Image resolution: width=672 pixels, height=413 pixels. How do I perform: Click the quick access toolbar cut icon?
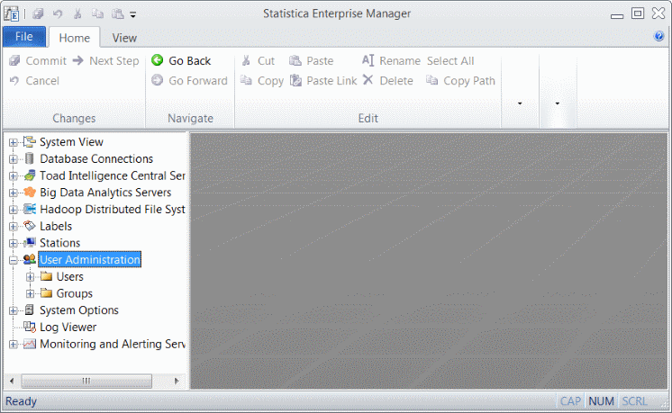pos(77,14)
